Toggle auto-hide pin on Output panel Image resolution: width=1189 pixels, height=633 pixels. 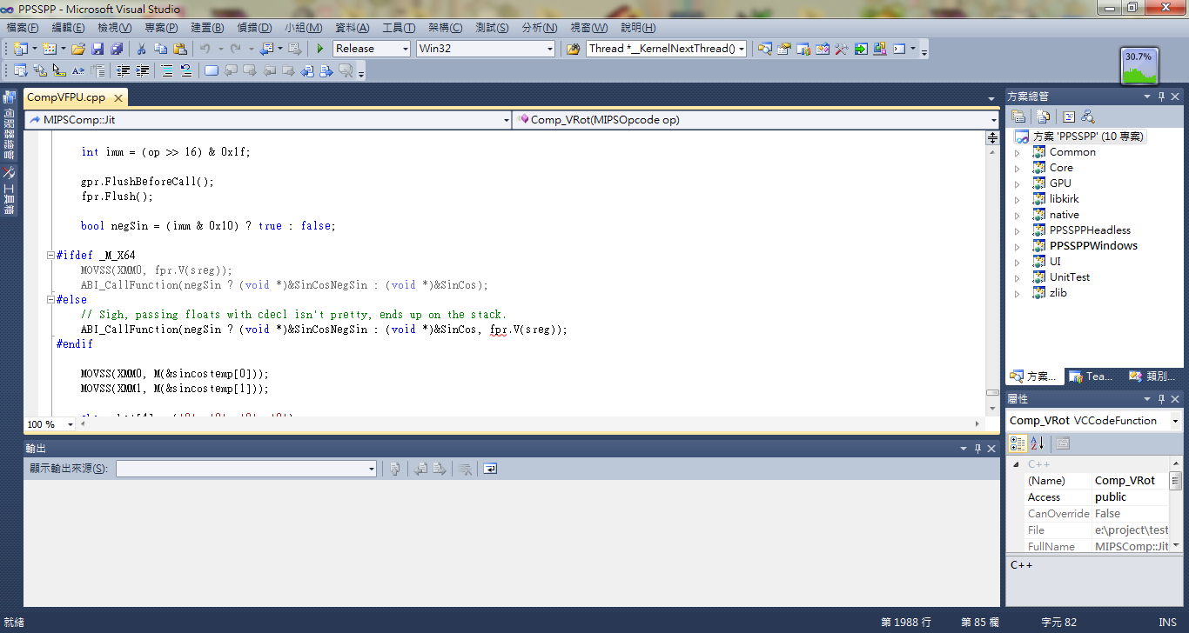pyautogui.click(x=977, y=449)
